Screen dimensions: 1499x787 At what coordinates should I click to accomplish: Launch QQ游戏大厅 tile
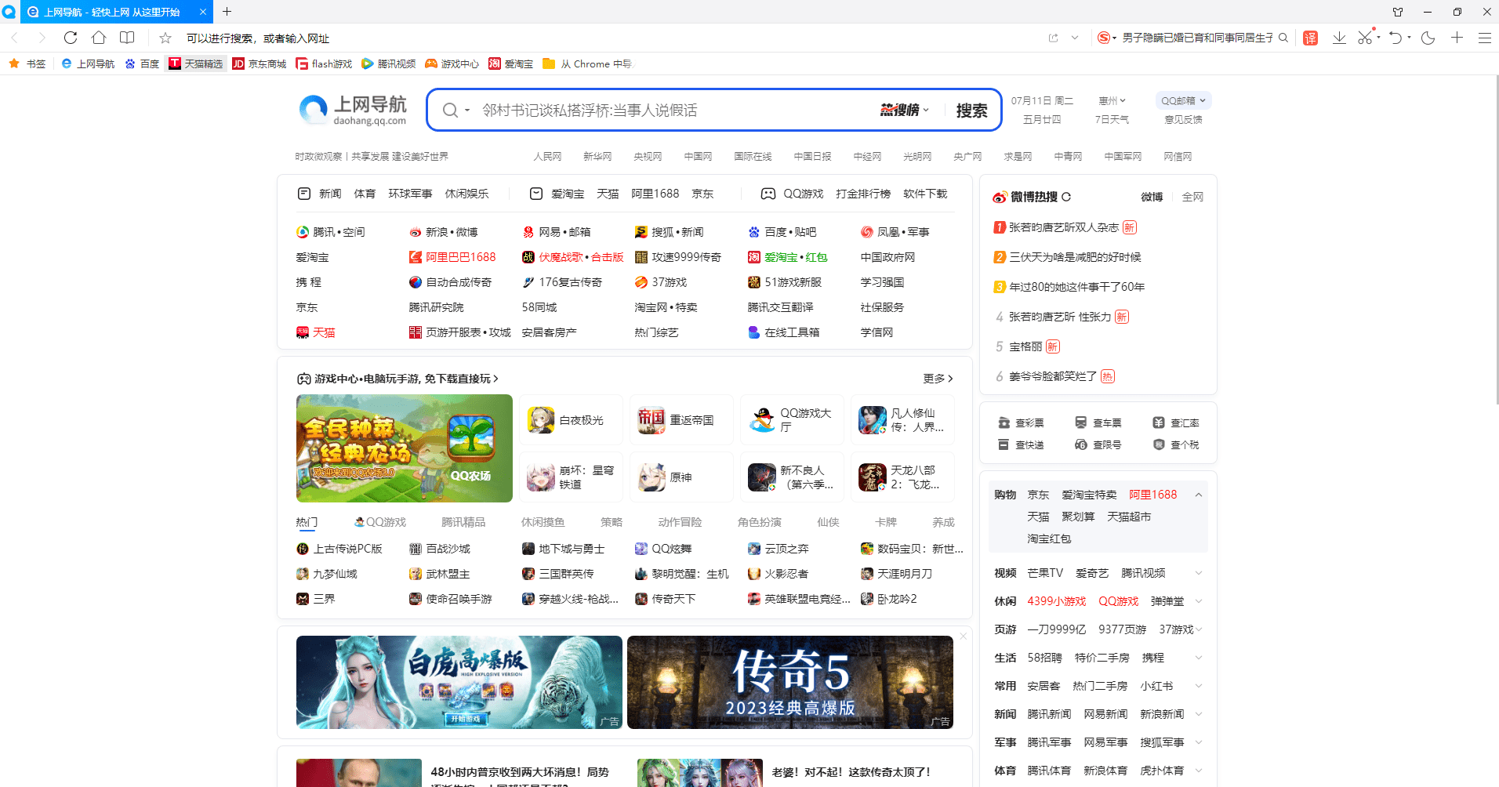[792, 420]
